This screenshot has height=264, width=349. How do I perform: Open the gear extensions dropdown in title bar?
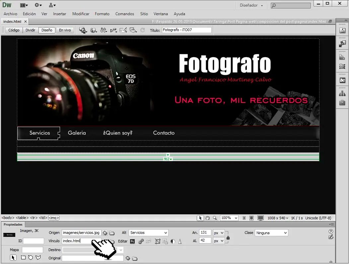pyautogui.click(x=38, y=5)
